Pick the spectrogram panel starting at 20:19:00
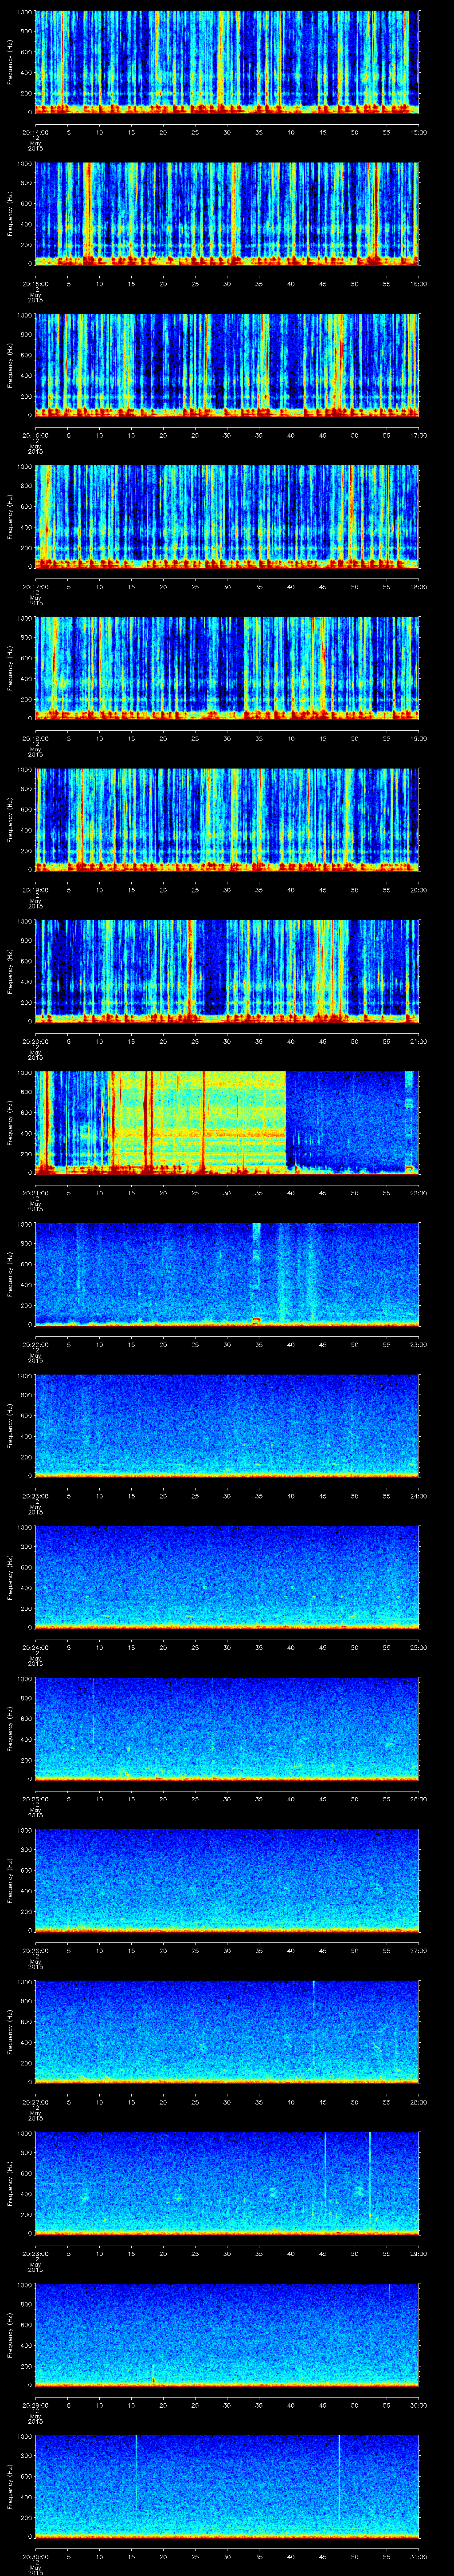 point(227,819)
